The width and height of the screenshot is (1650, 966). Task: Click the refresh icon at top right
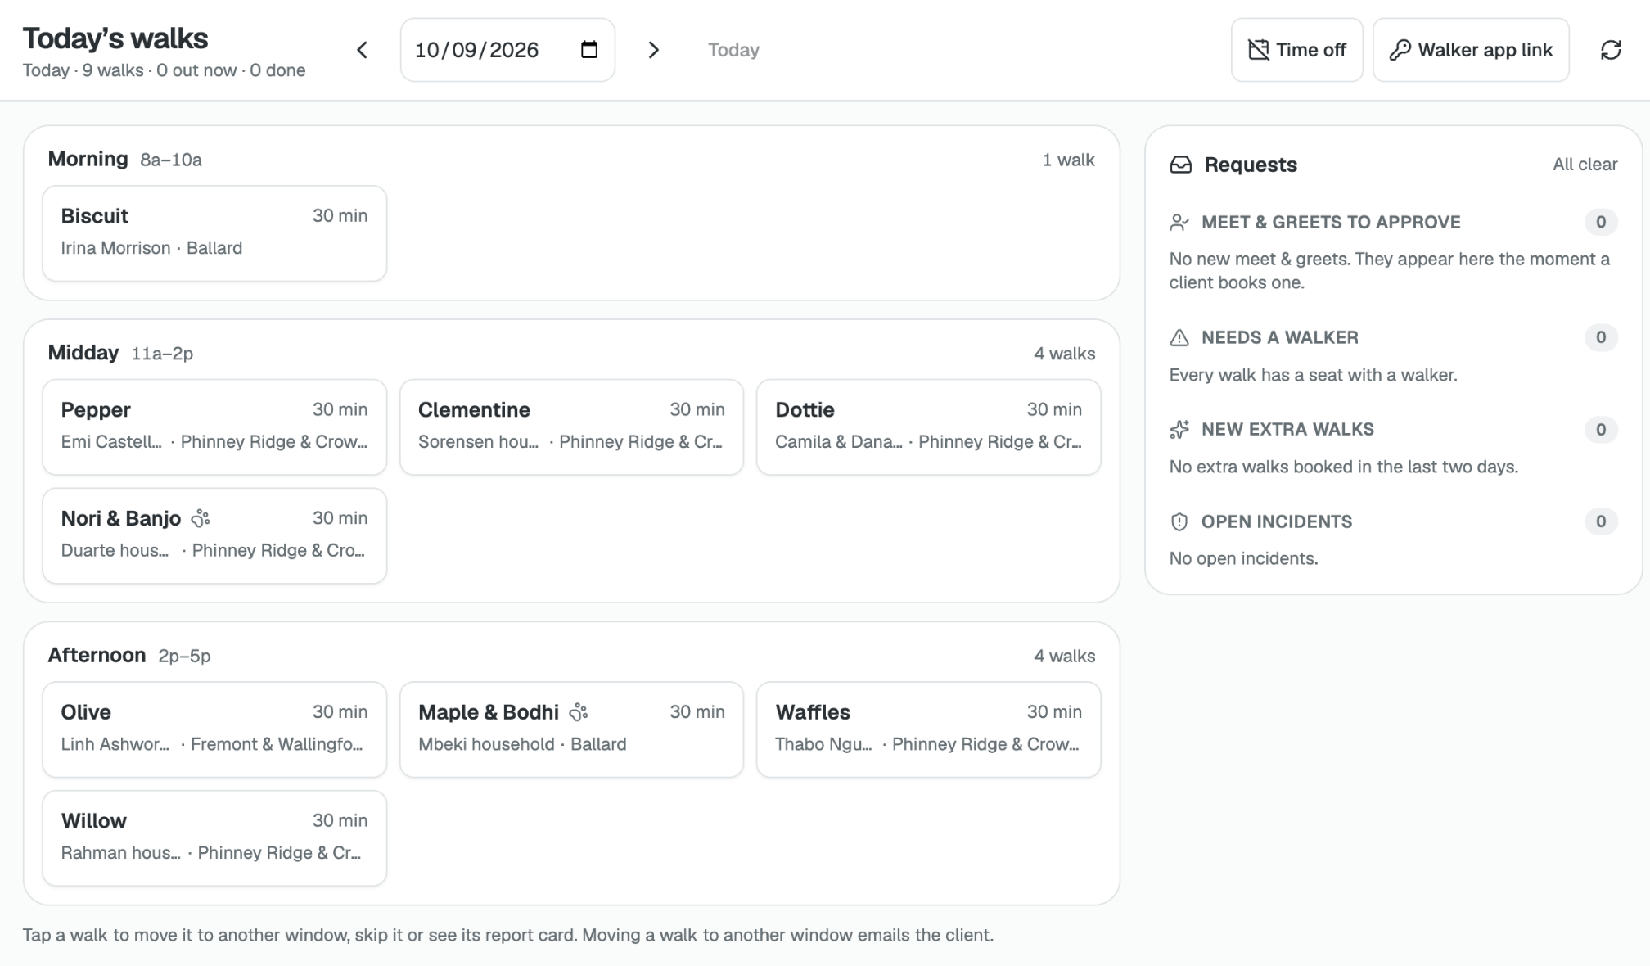pyautogui.click(x=1611, y=50)
